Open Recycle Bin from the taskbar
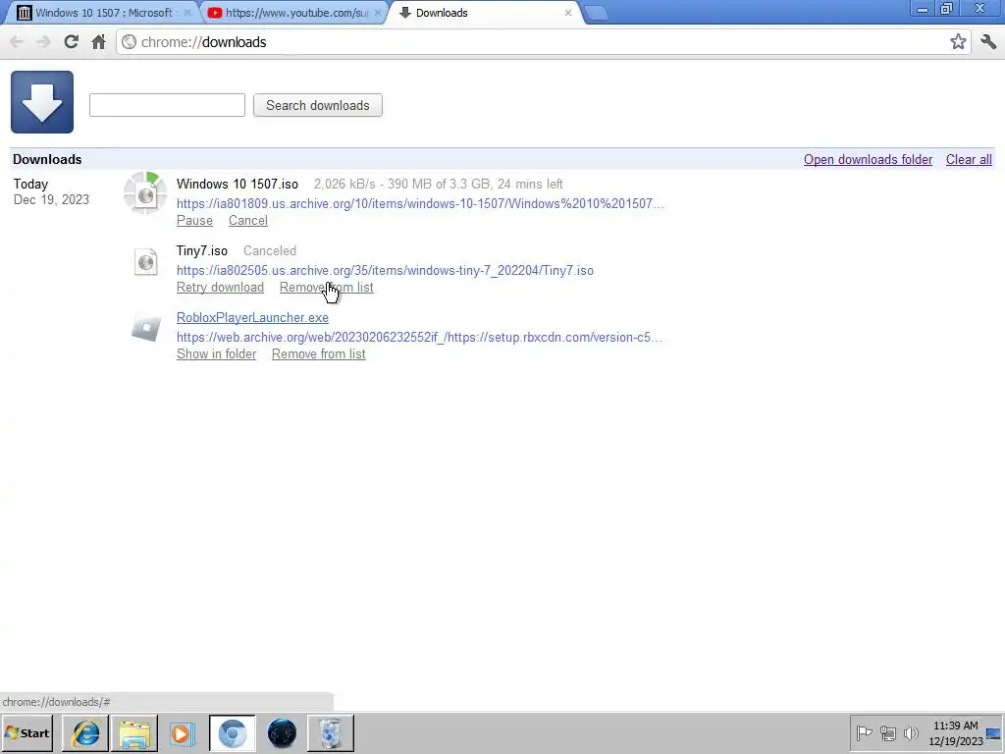1005x754 pixels. pos(330,733)
